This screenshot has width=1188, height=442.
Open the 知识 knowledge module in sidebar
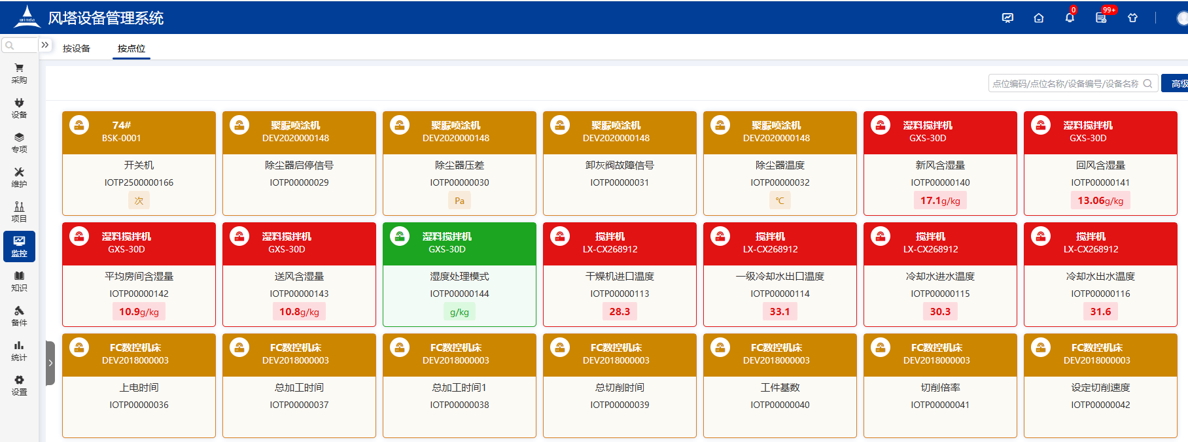[19, 281]
